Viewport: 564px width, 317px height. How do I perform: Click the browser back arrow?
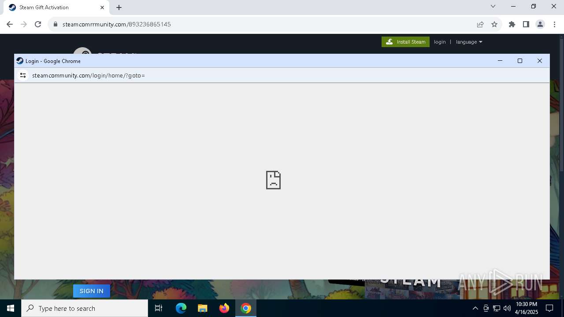[x=10, y=24]
